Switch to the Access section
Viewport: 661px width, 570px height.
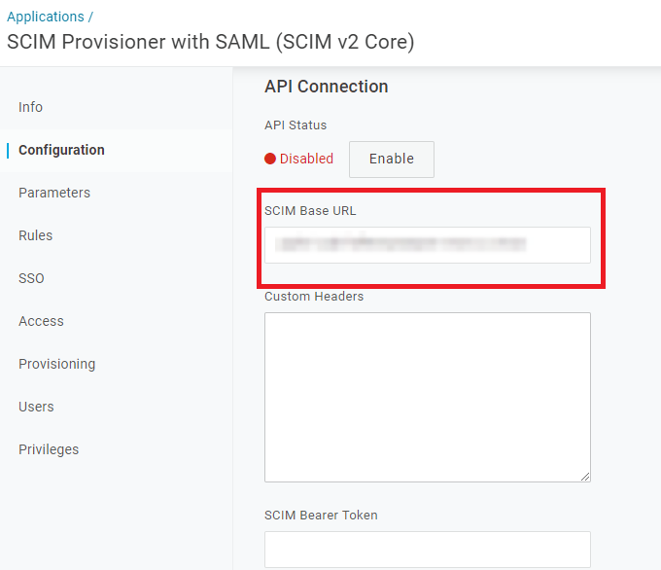(41, 321)
